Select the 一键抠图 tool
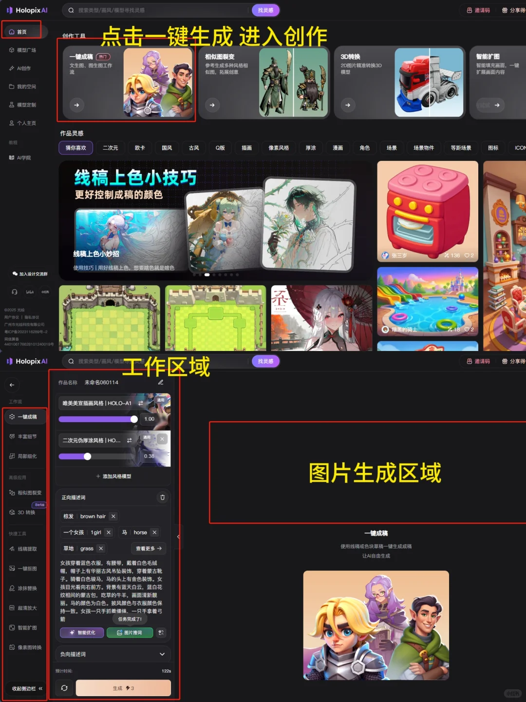526x702 pixels. click(25, 568)
